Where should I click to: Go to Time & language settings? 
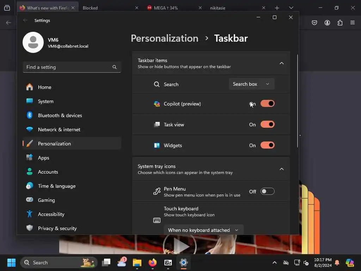(72, 186)
